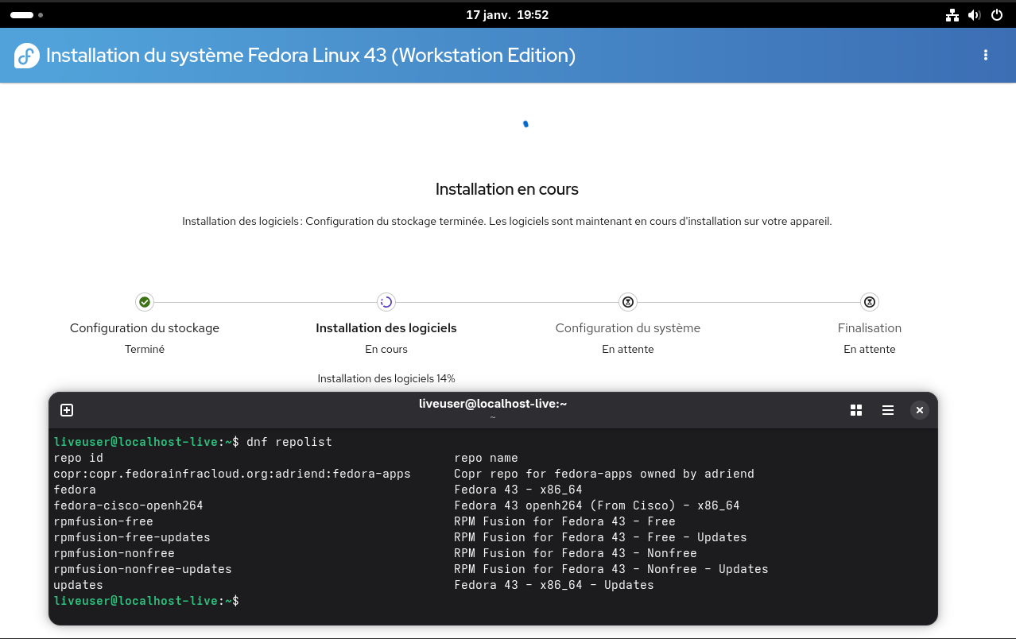Image resolution: width=1016 pixels, height=639 pixels.
Task: Close the terminal window
Action: click(920, 410)
